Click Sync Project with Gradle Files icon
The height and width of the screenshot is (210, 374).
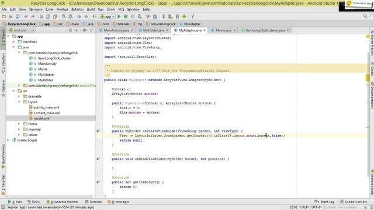point(164,16)
